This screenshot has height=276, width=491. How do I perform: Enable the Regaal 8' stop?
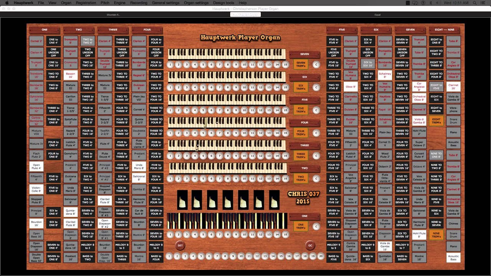139,75
